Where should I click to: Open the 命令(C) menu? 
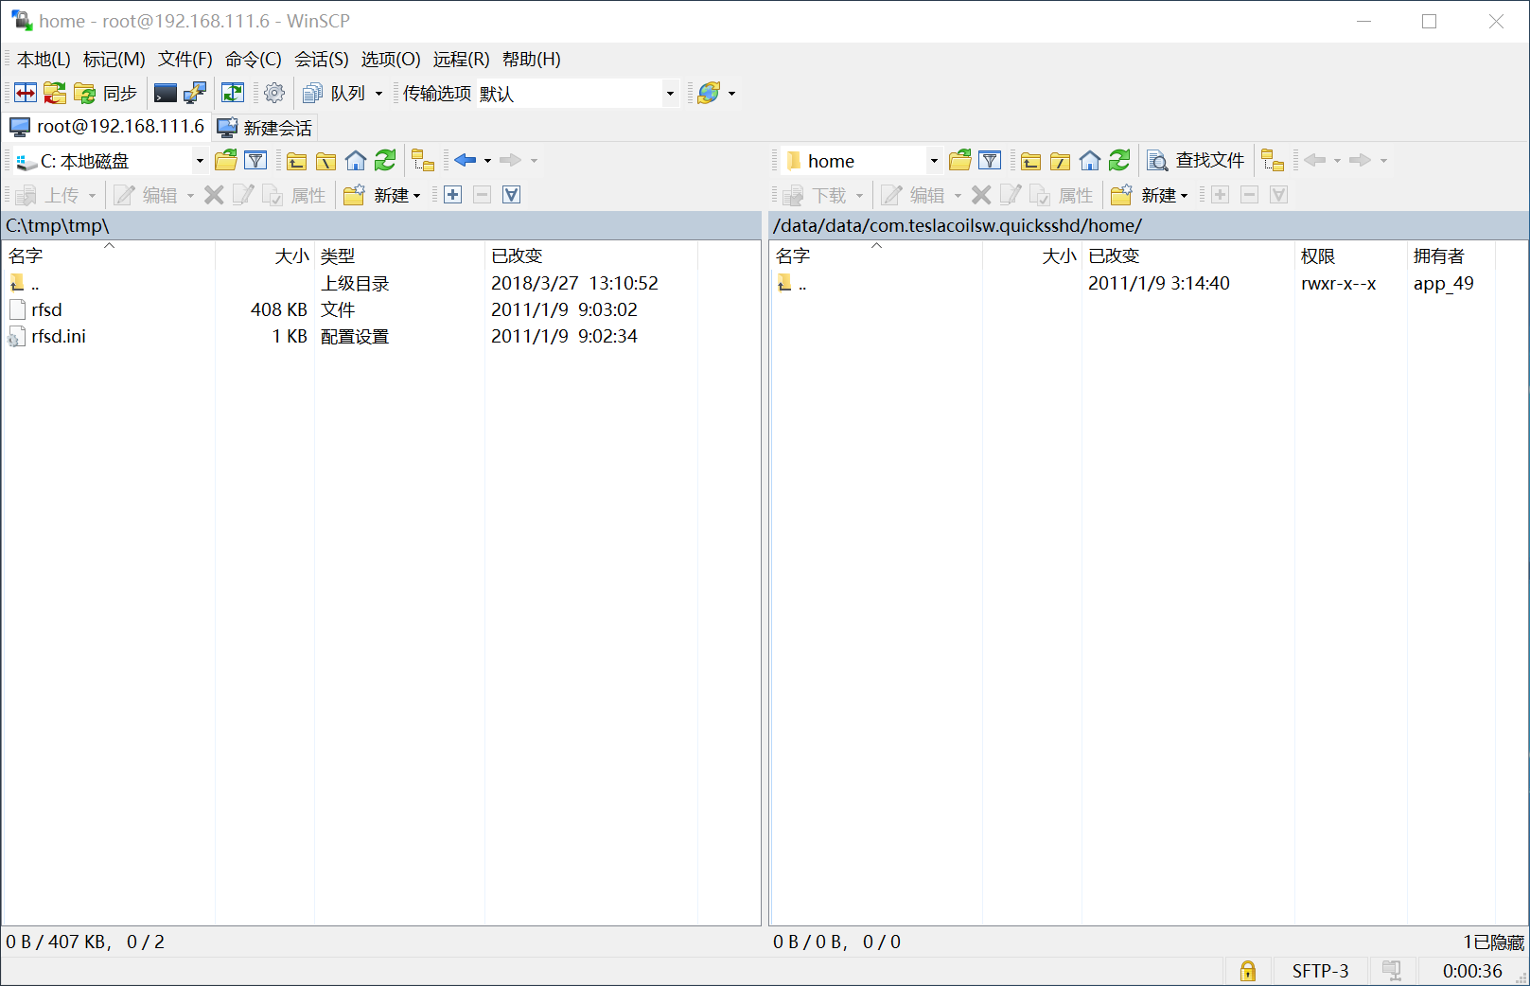[x=254, y=60]
